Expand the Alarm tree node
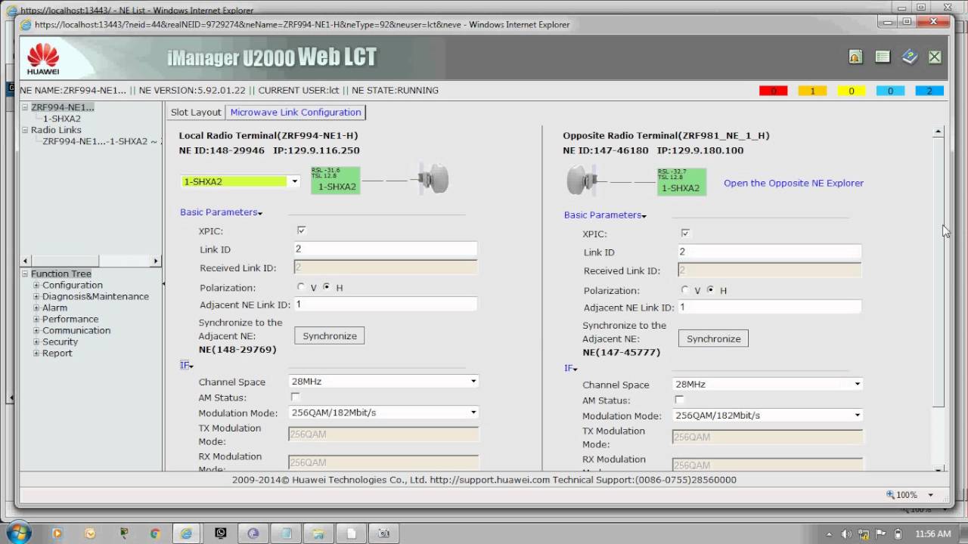This screenshot has width=968, height=544. [x=36, y=308]
